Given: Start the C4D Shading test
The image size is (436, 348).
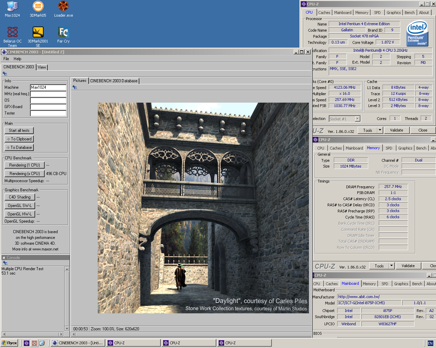Looking at the screenshot, I should [20, 197].
